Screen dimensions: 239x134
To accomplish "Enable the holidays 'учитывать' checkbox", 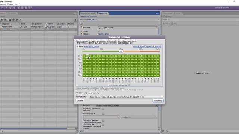I will point(90,93).
